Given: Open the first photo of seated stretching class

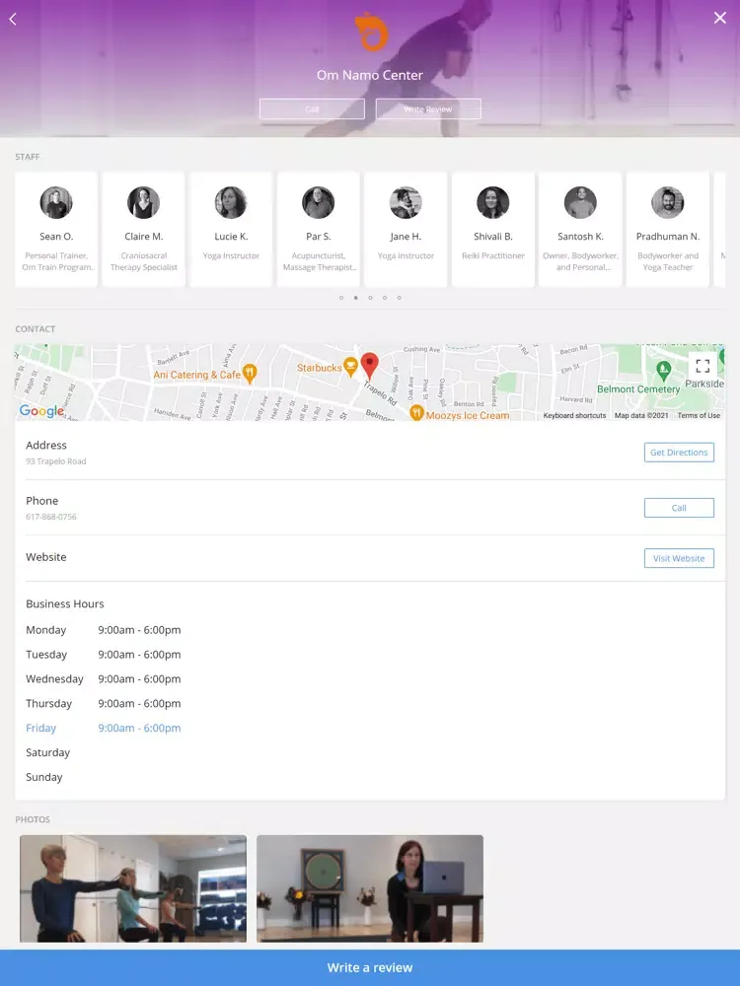Looking at the screenshot, I should point(133,888).
